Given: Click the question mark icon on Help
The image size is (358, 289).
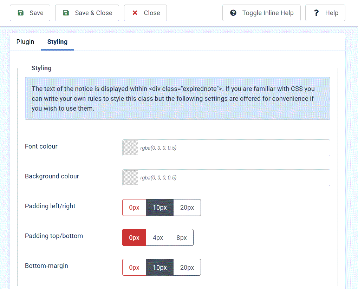Looking at the screenshot, I should point(317,13).
